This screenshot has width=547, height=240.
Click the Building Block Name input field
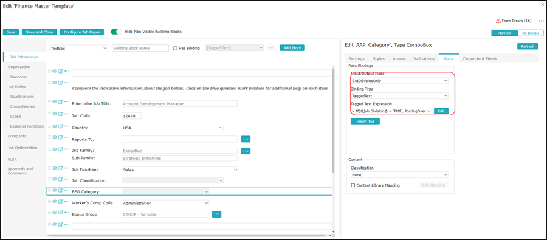pyautogui.click(x=140, y=49)
